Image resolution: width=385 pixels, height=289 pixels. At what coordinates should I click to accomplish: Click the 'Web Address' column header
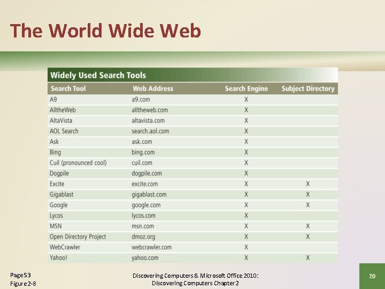[153, 88]
